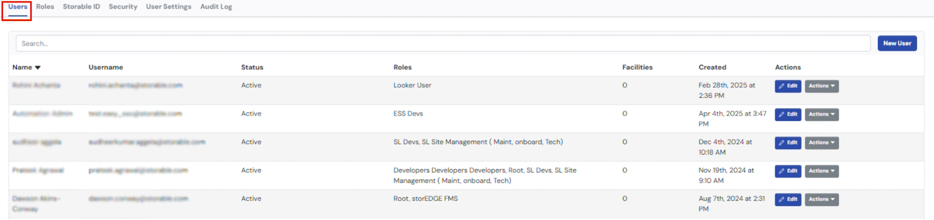Edit the Looker User row
This screenshot has height=220, width=934.
click(788, 86)
